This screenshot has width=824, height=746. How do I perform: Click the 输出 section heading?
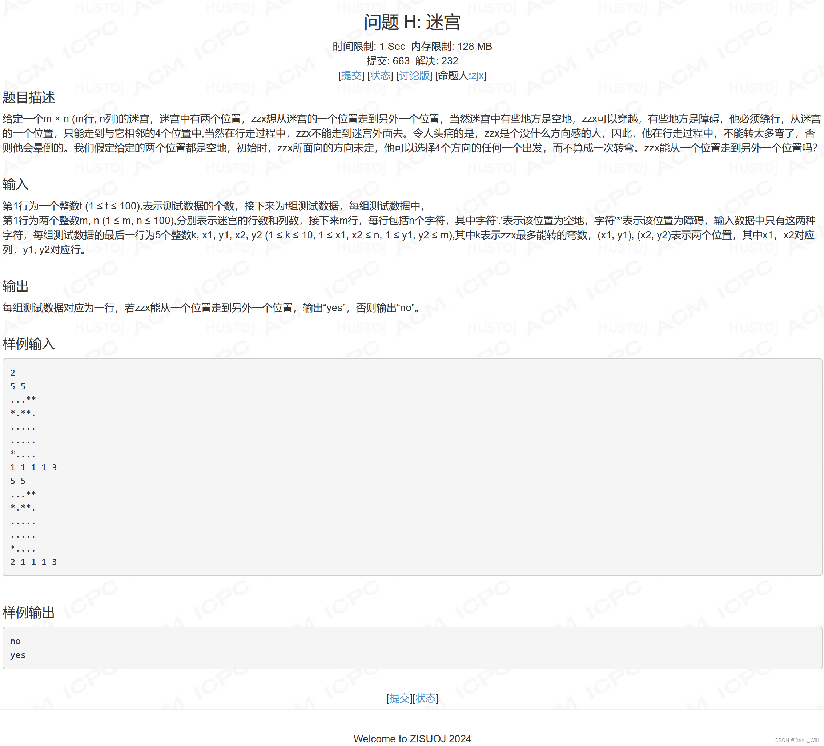(16, 286)
